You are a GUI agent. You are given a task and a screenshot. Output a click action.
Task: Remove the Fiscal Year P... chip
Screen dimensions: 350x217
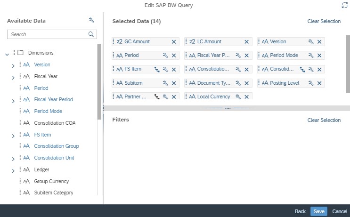pos(246,56)
